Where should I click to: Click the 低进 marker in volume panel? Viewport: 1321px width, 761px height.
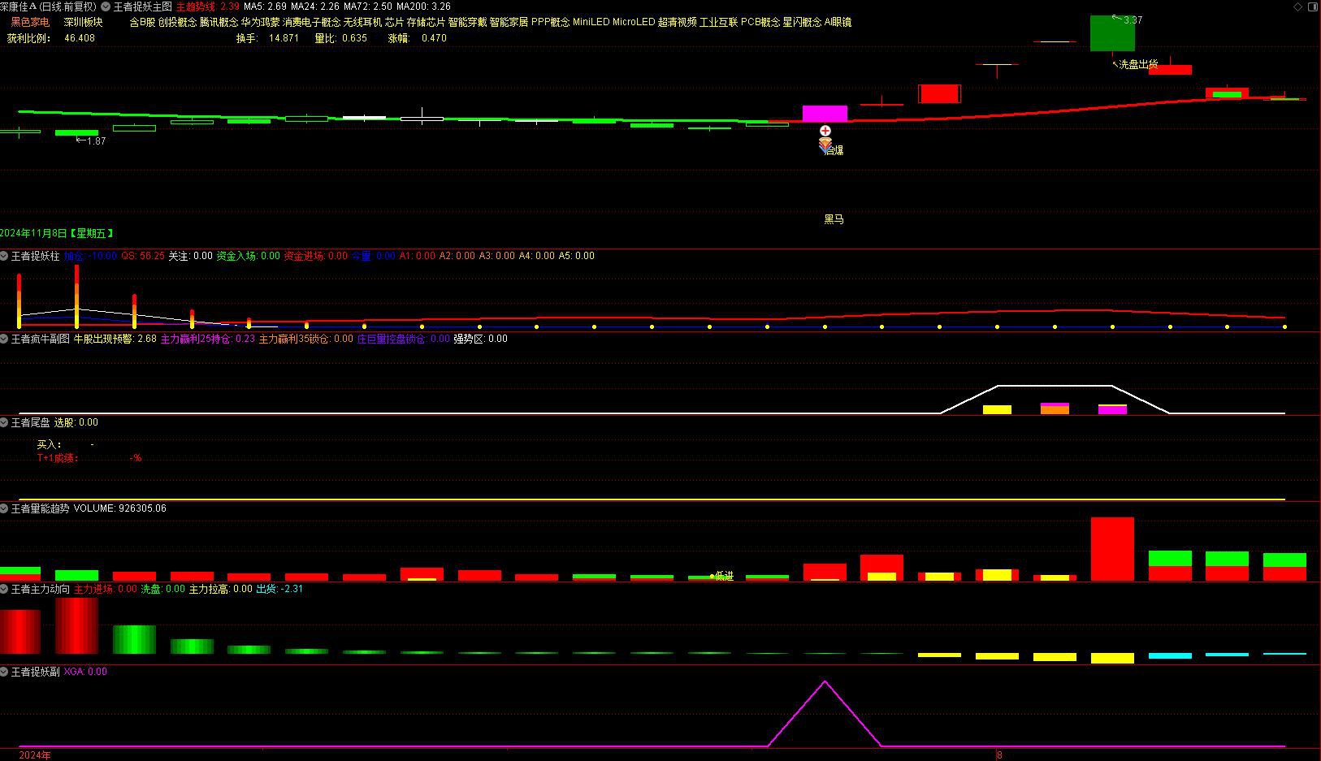[x=721, y=576]
